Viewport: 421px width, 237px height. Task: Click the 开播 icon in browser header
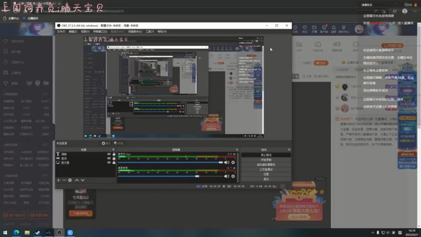pyautogui.click(x=314, y=29)
